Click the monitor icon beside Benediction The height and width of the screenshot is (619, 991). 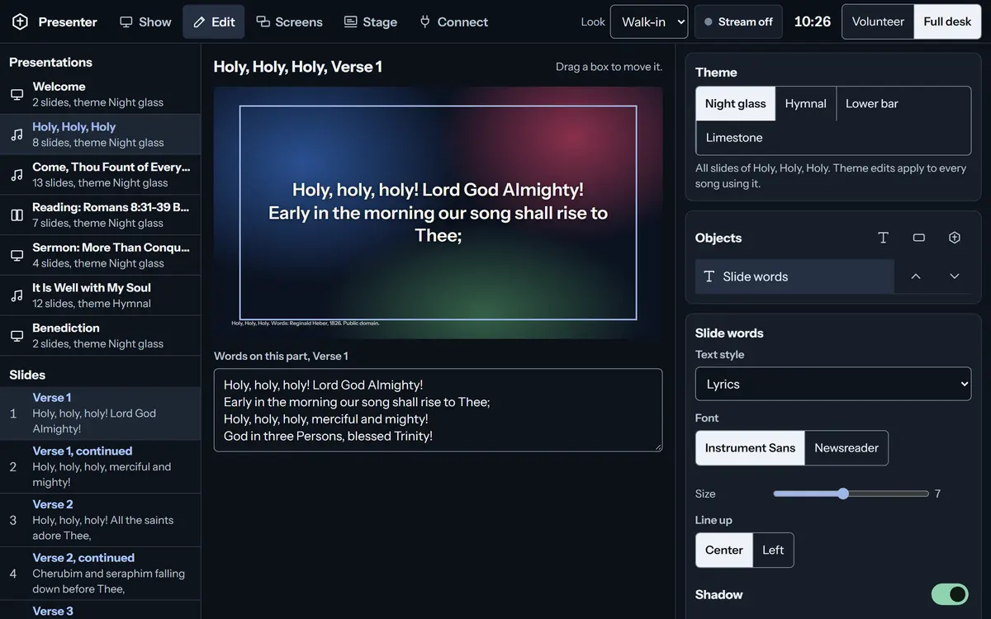coord(17,336)
